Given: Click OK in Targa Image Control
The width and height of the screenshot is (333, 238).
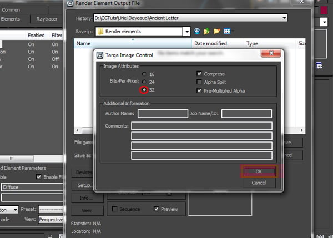Looking at the screenshot, I should click(x=259, y=171).
